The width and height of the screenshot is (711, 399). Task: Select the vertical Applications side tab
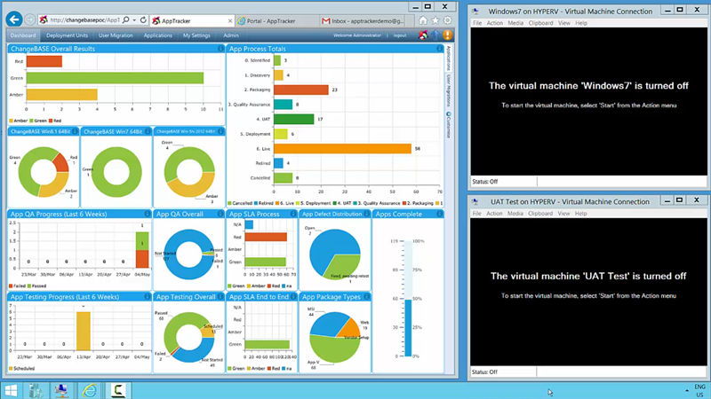click(449, 59)
